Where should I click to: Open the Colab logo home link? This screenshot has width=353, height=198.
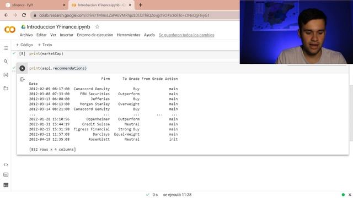coord(10,29)
